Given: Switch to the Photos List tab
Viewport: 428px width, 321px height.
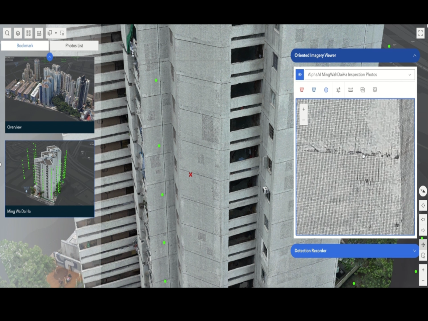Looking at the screenshot, I should tap(74, 45).
